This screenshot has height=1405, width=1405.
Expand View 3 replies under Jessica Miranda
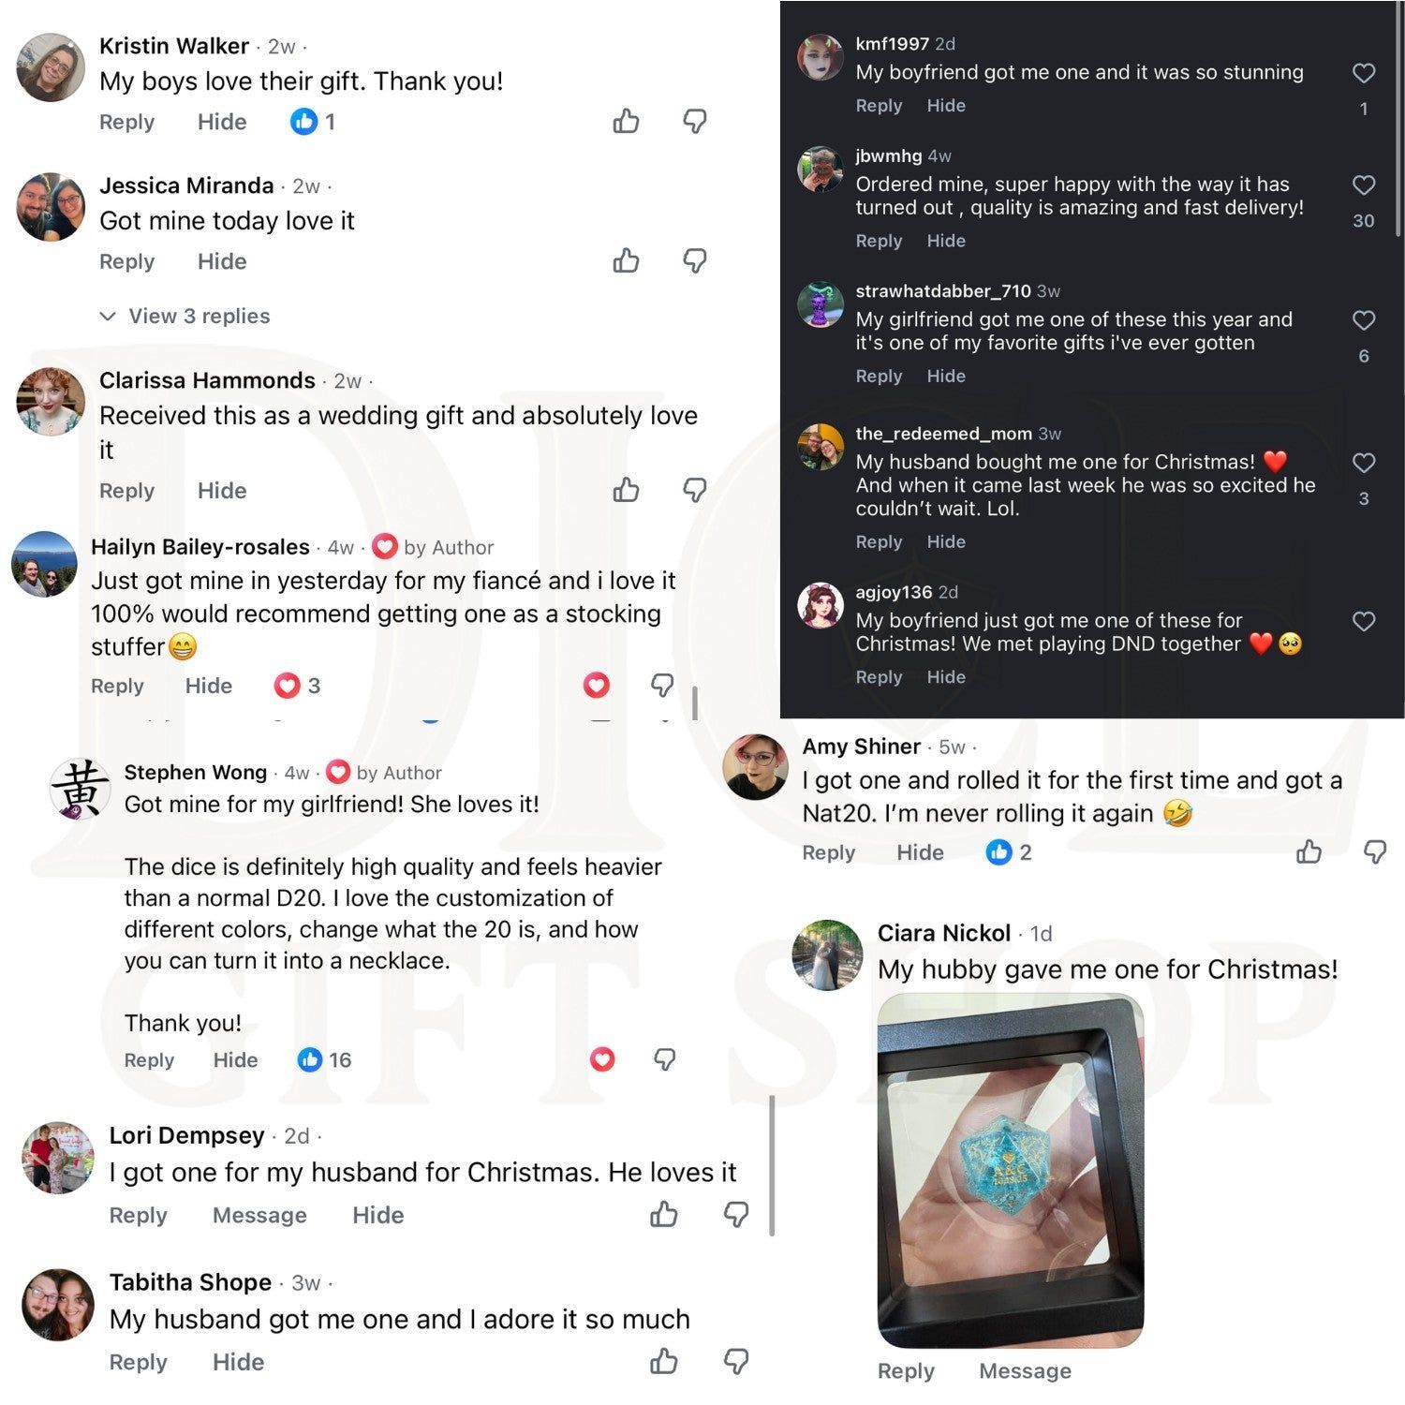coord(185,317)
